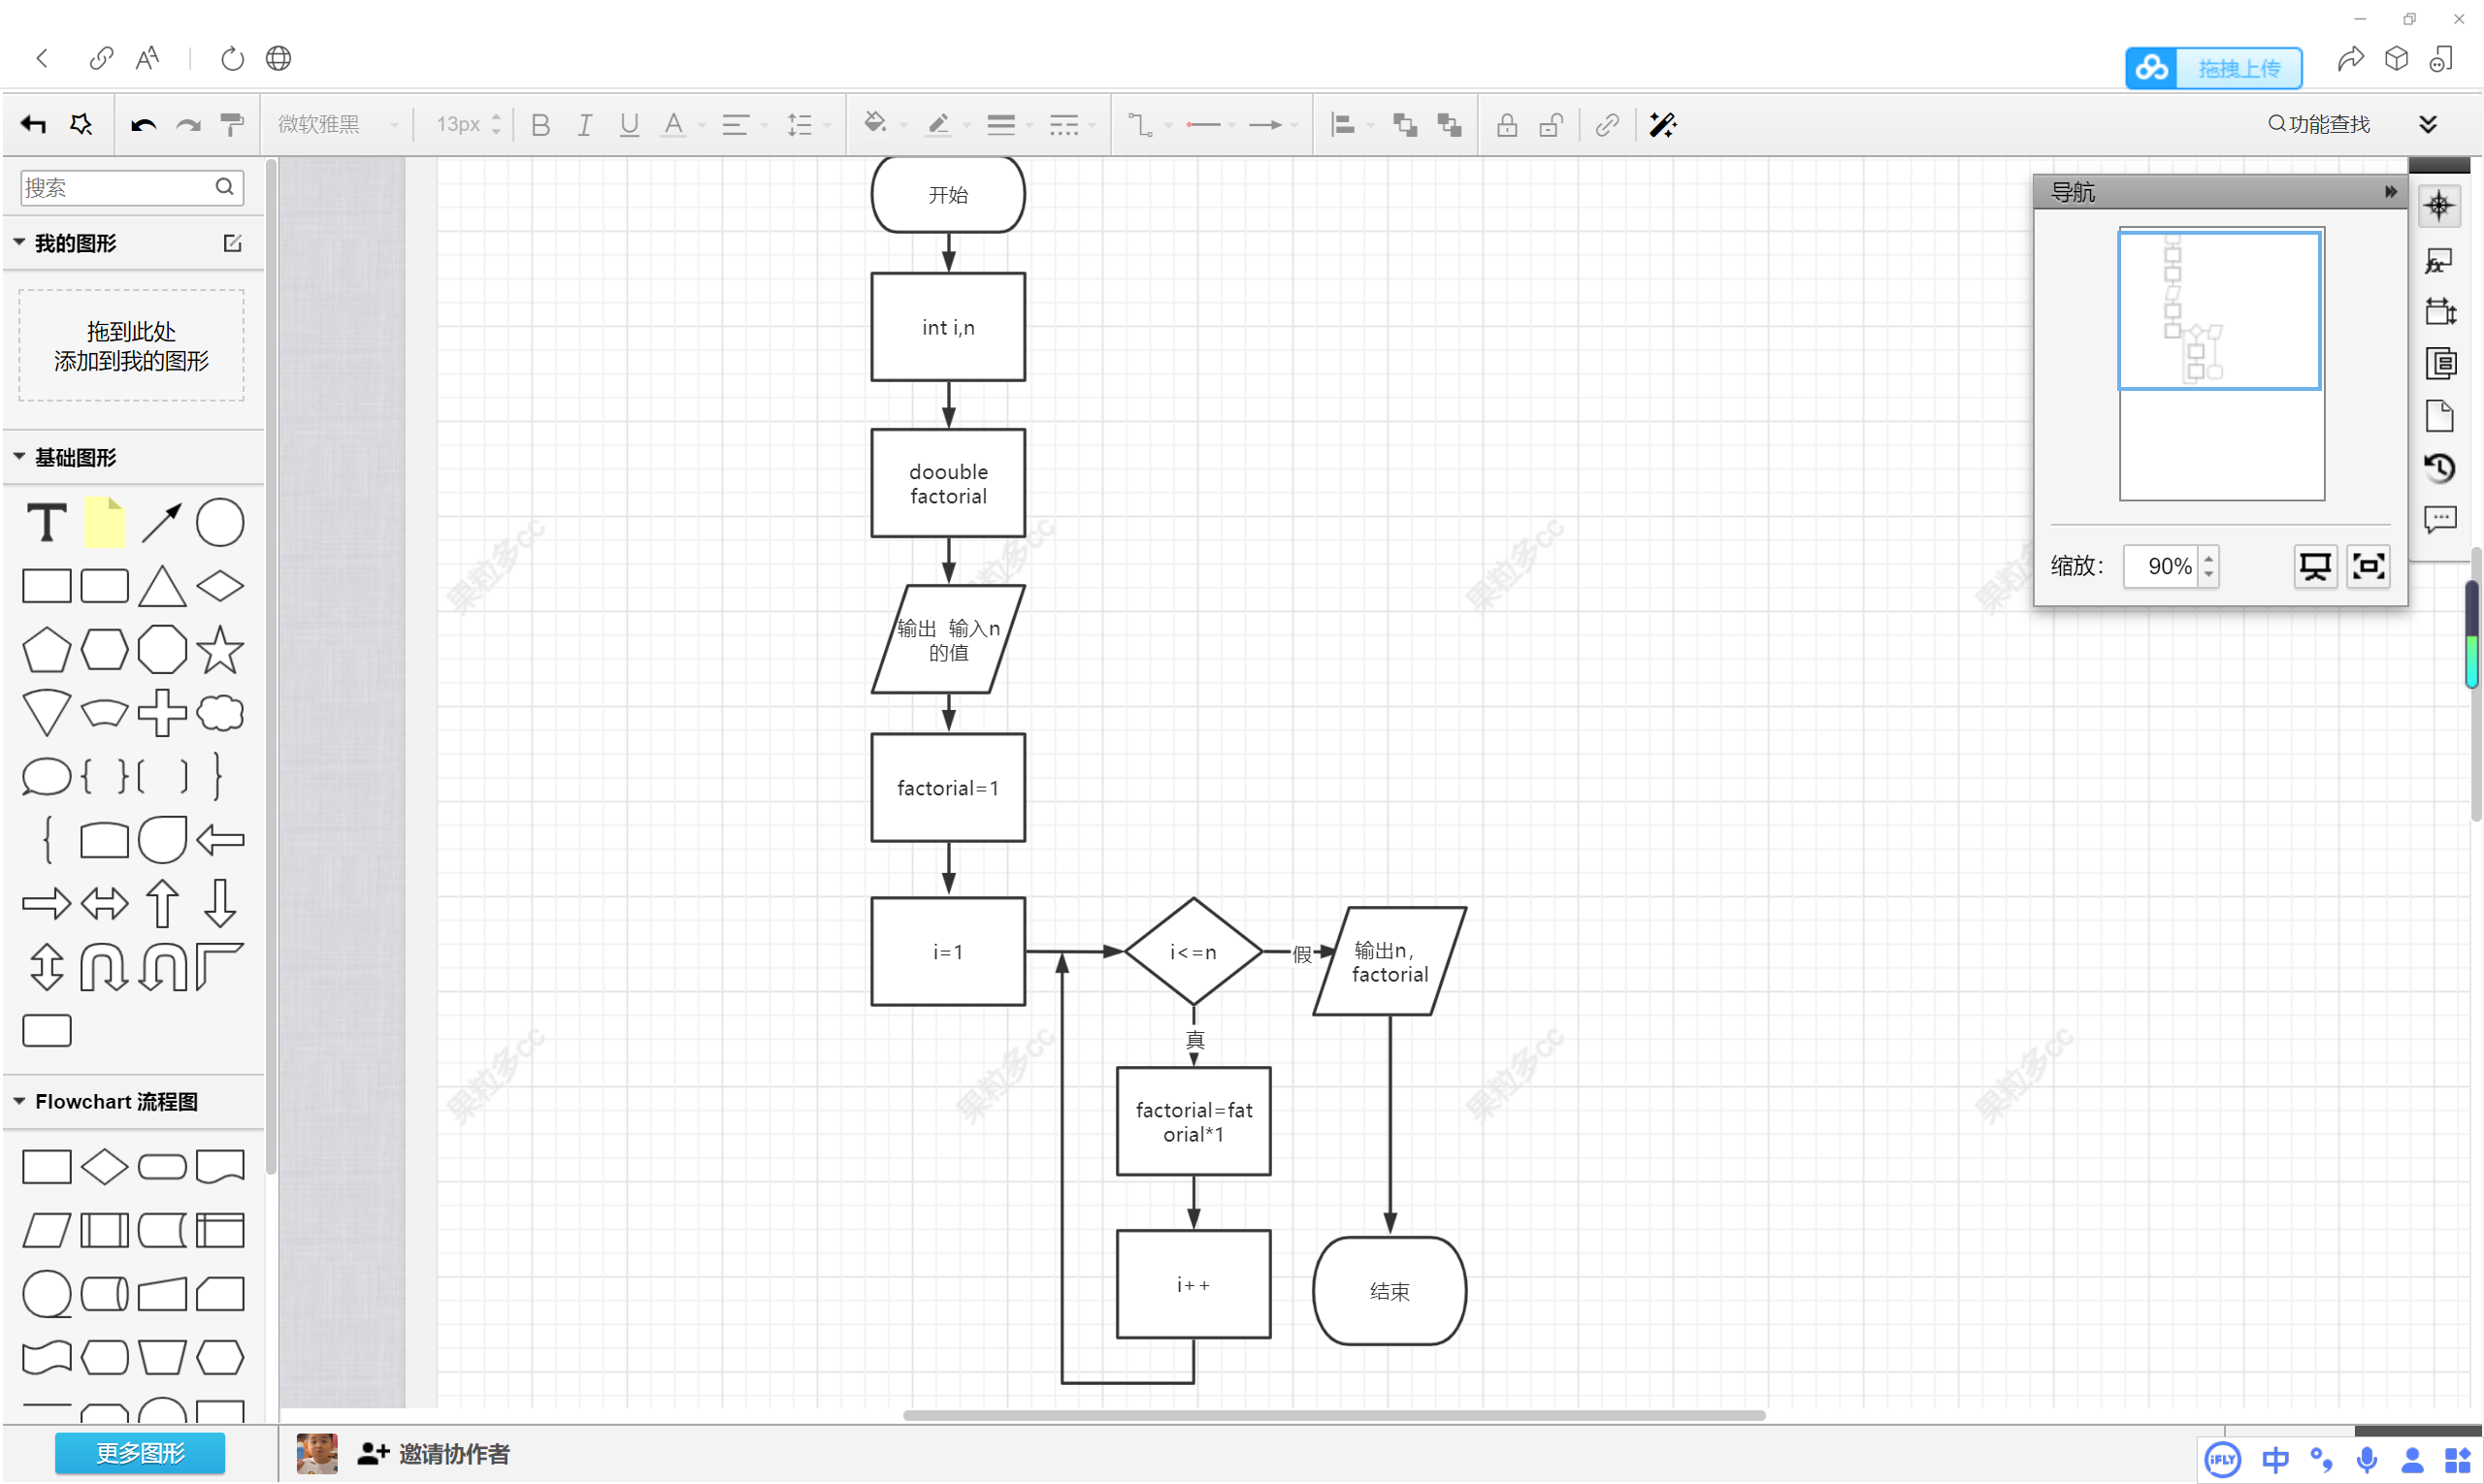Click the undo arrow icon

pos(143,125)
